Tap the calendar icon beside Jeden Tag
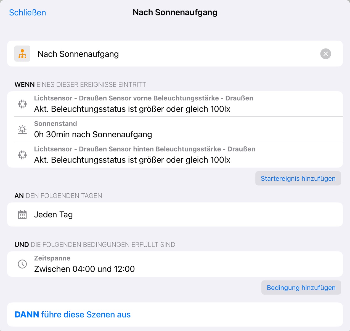Screen dimensions: 350x331 [x=22, y=215]
